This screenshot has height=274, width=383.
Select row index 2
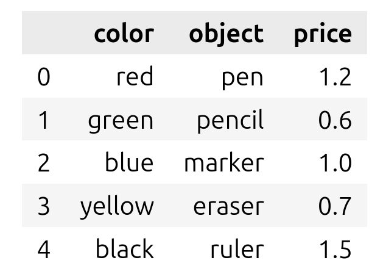pyautogui.click(x=43, y=163)
